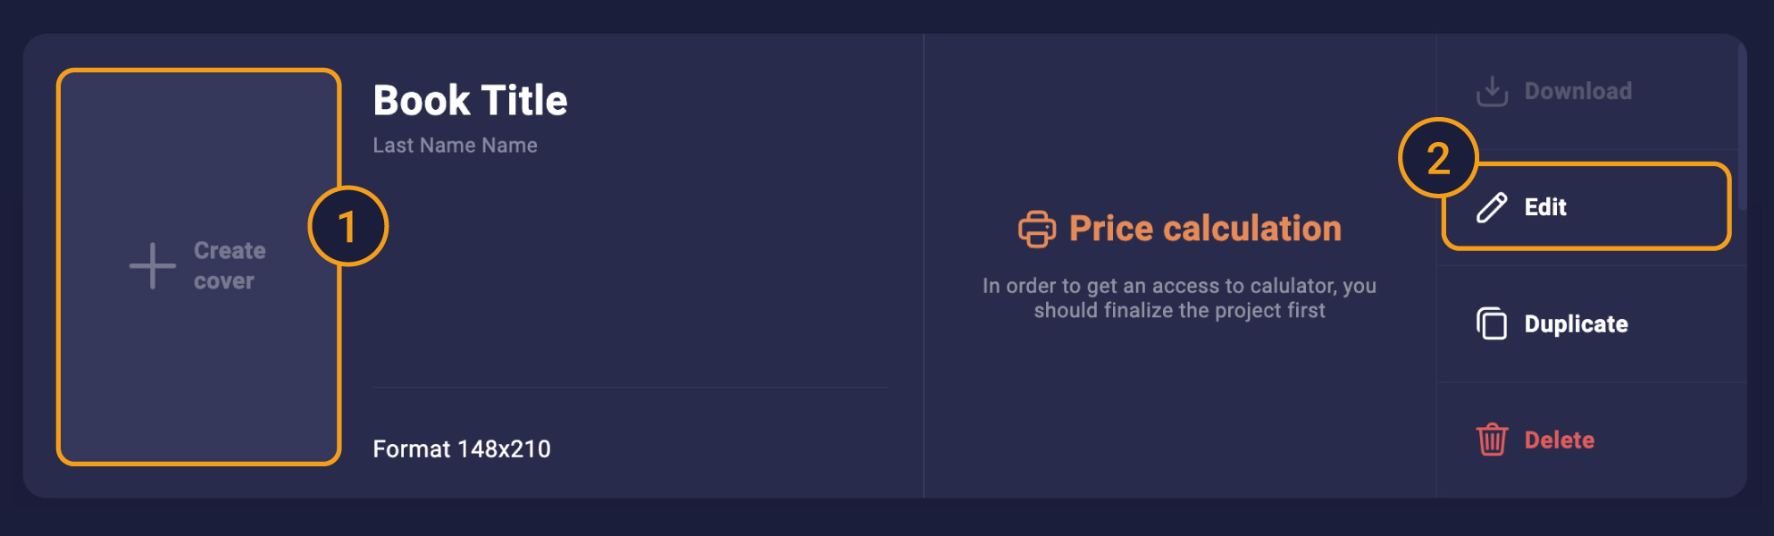Screen dimensions: 1774x536
Task: Open the Price calculation link
Action: click(1204, 229)
